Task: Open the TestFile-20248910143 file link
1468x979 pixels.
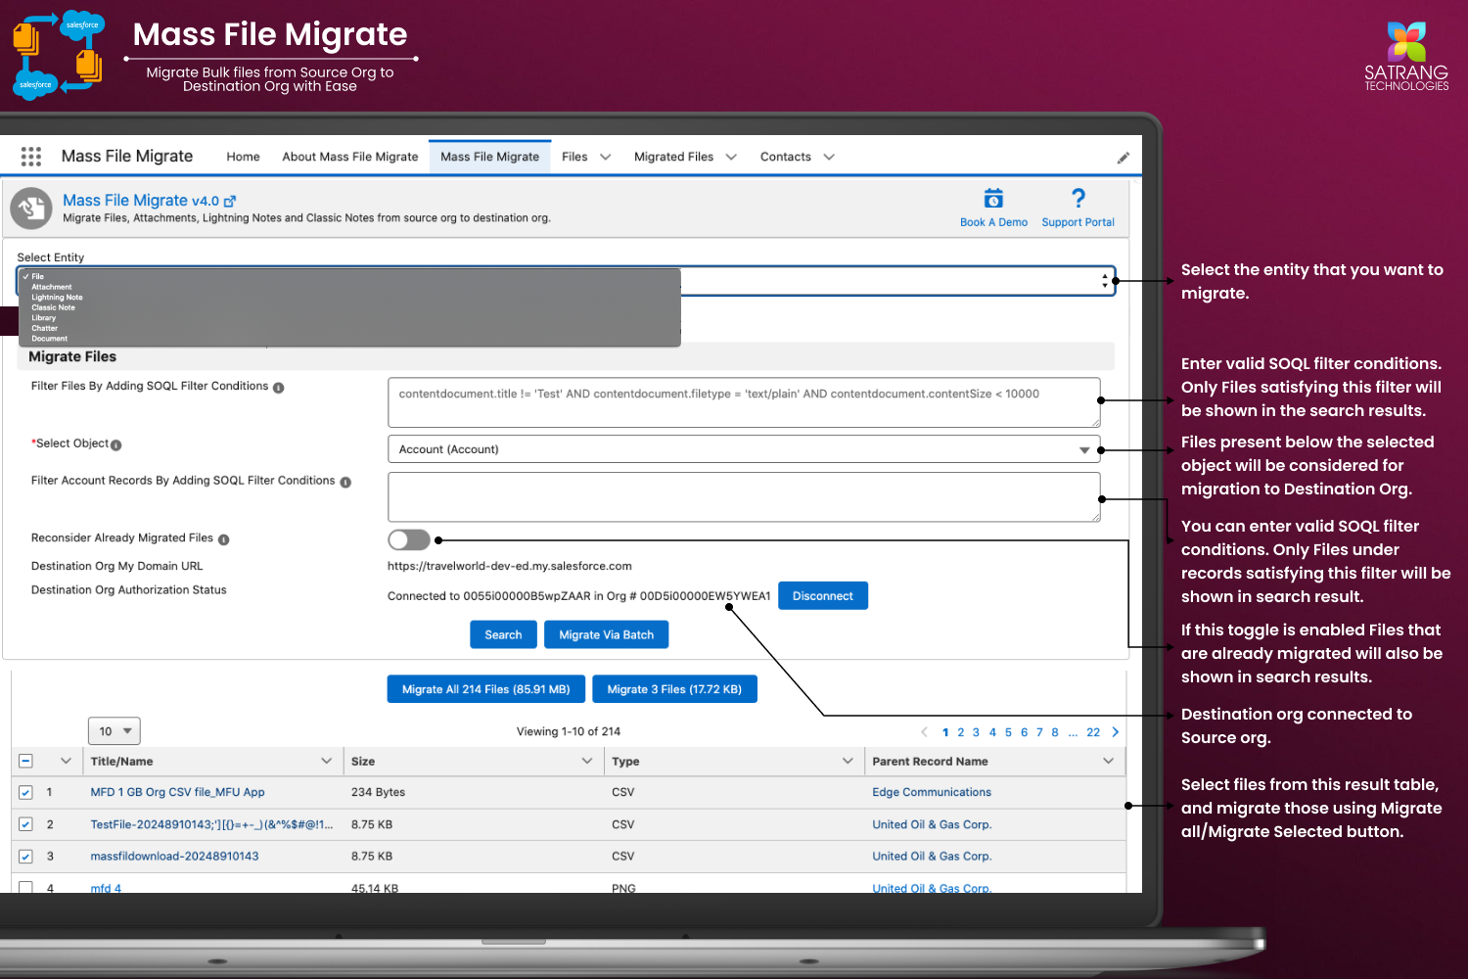Action: pyautogui.click(x=211, y=824)
